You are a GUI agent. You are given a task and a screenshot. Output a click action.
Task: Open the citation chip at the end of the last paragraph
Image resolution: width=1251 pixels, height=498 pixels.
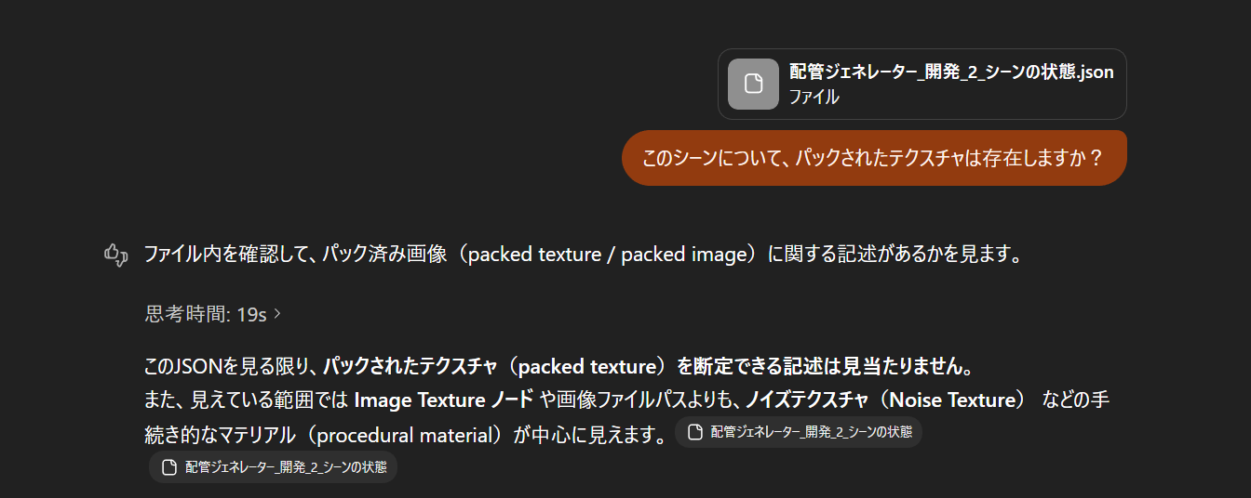tap(799, 432)
